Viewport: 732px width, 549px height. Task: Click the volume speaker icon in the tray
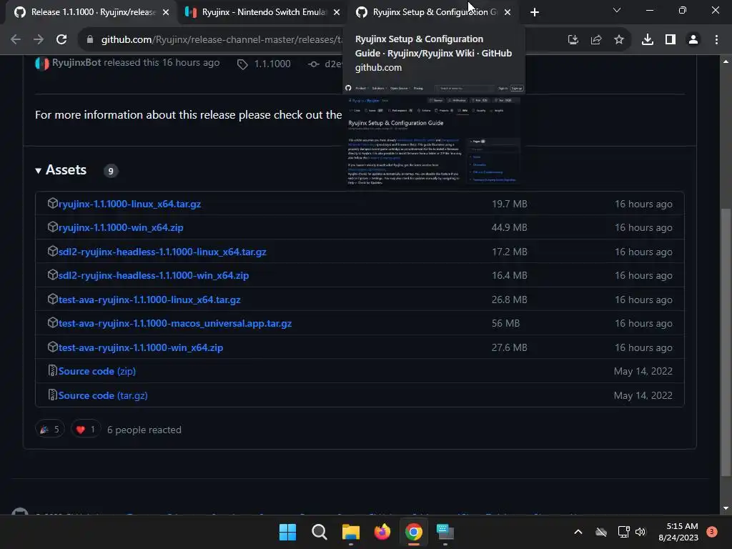pos(640,532)
